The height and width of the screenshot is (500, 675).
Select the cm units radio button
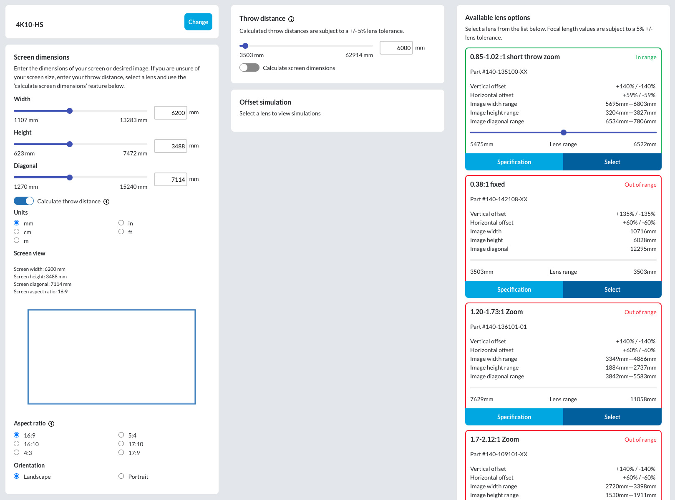[x=17, y=232]
